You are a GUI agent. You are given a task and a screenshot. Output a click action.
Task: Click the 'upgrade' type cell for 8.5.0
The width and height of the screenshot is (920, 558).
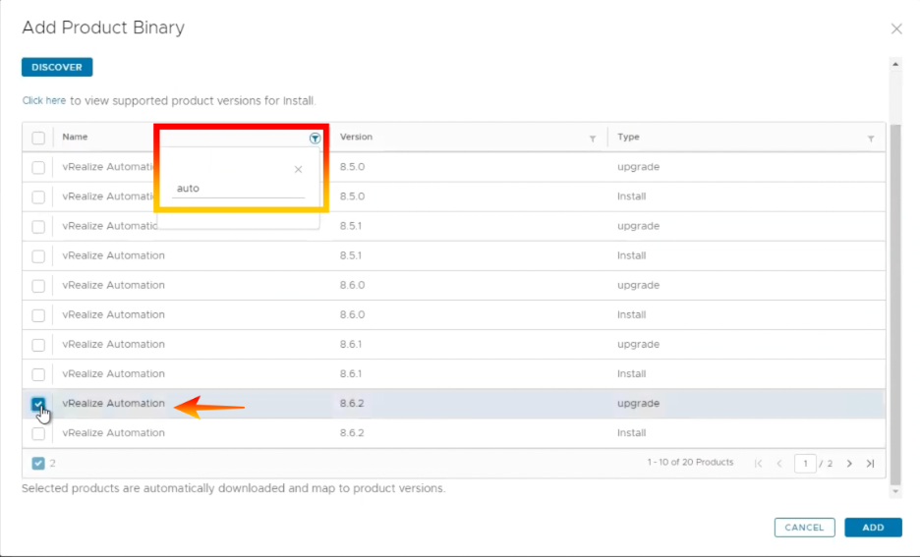[638, 167]
